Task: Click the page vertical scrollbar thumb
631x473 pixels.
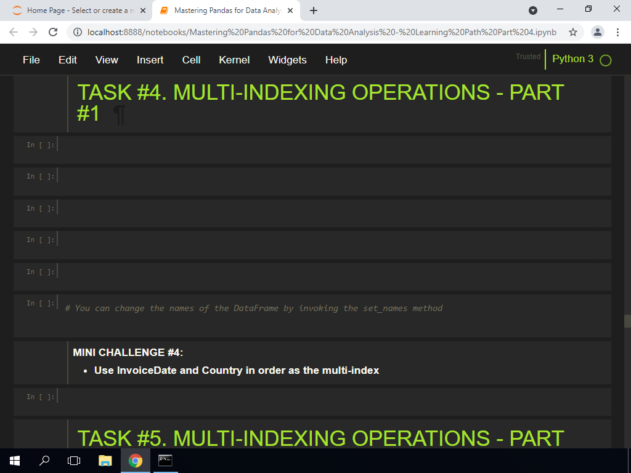Action: tap(627, 321)
